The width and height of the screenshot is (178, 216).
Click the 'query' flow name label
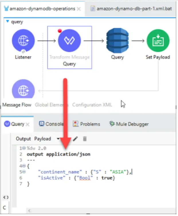point(17,22)
